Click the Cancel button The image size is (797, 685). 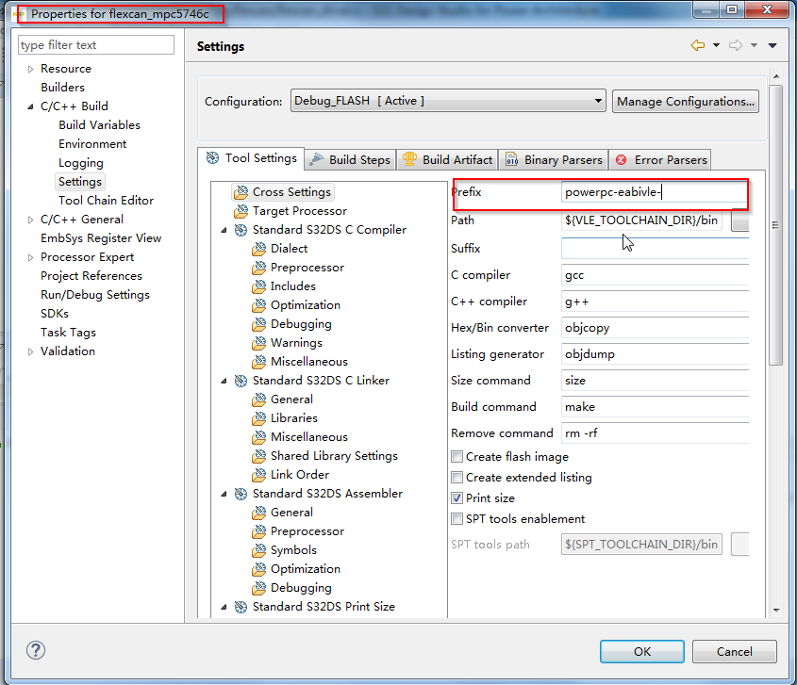click(x=735, y=651)
